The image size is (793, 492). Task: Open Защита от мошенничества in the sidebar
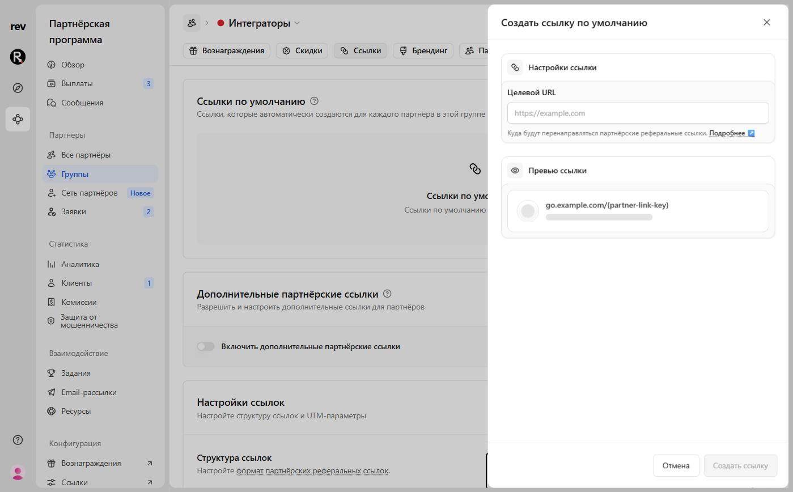[100, 321]
